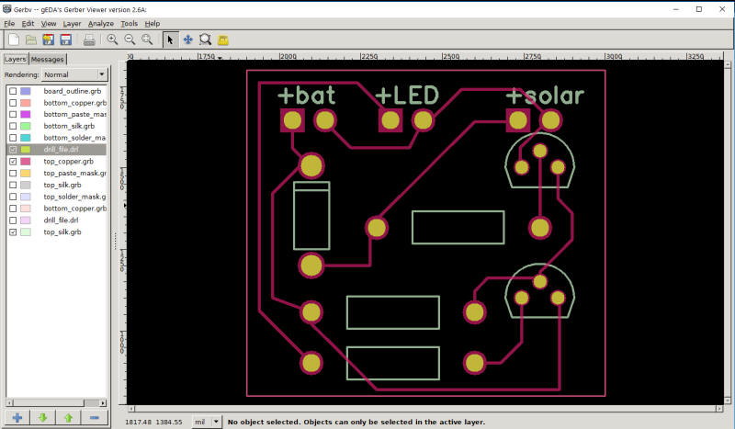Click the top_paste_mask layer color swatch
735x429 pixels.
click(x=26, y=174)
